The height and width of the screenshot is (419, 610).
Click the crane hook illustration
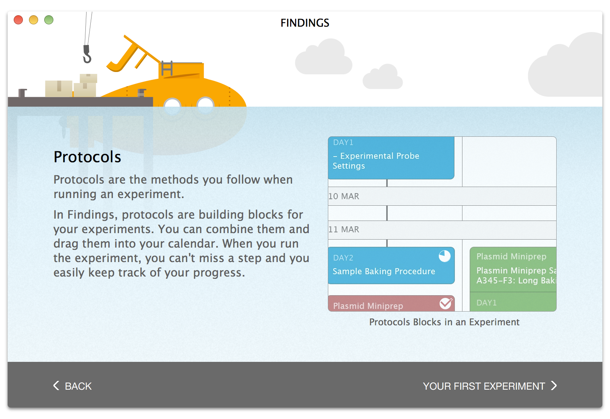click(87, 54)
